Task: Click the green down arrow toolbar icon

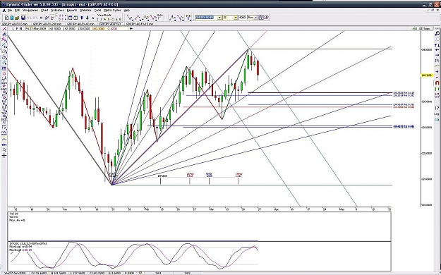Action: 87,18
